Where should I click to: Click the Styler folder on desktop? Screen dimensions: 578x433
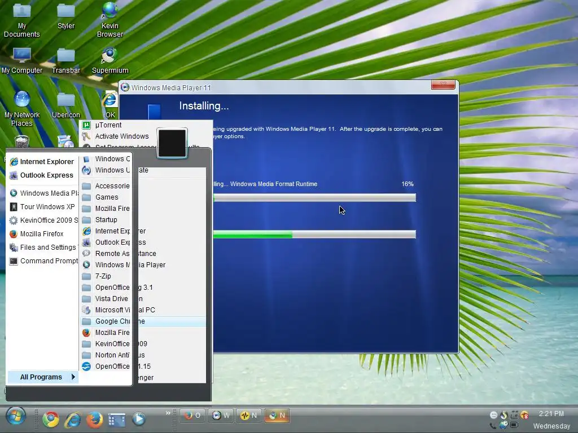pyautogui.click(x=66, y=16)
